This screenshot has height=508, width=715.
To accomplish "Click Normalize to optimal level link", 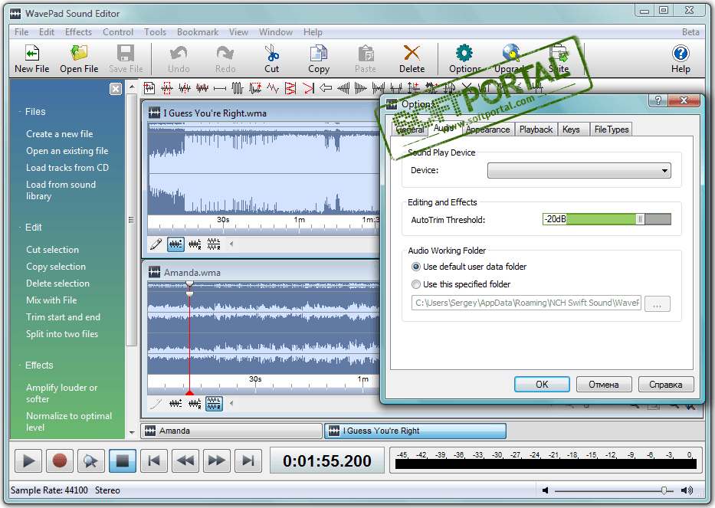I will pyautogui.click(x=69, y=422).
